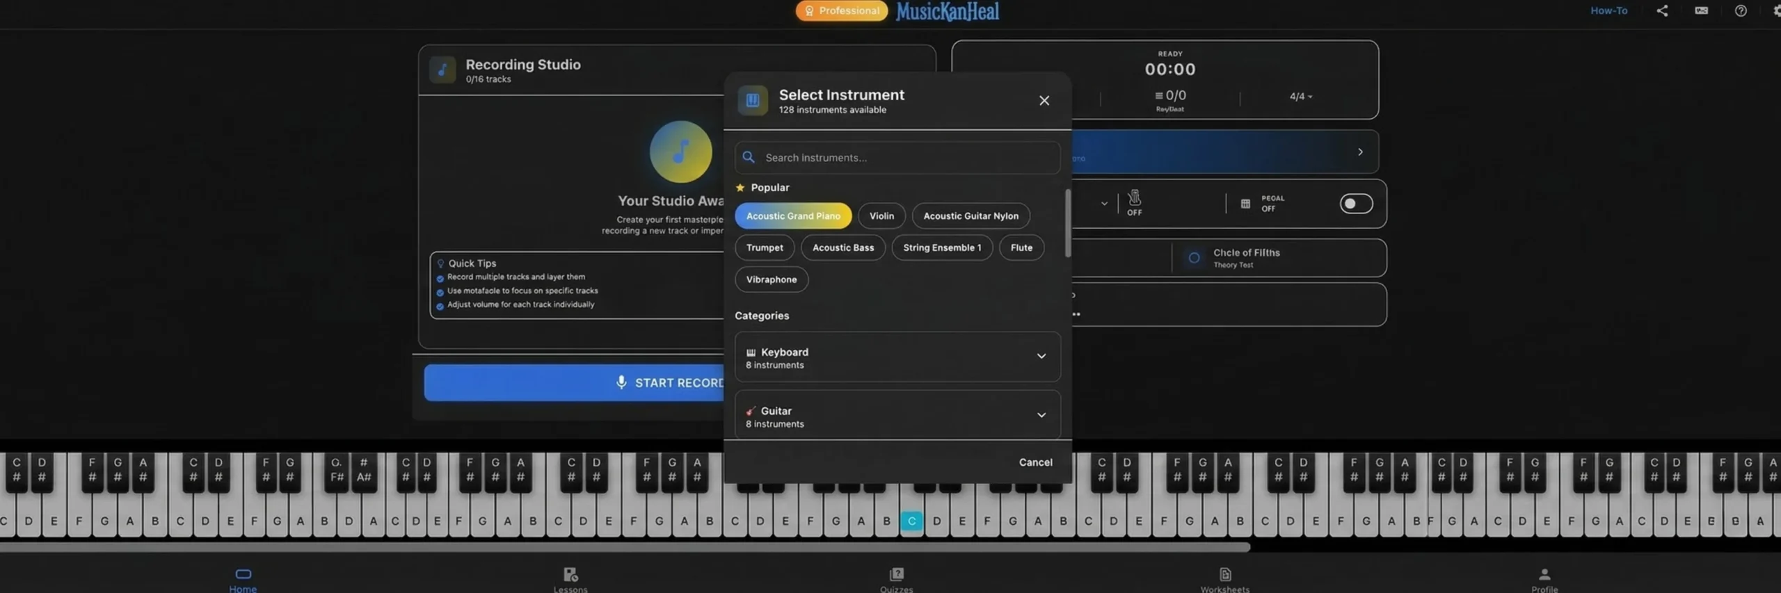Open the Home tab label
Screen dimensions: 1781x593
tap(243, 588)
